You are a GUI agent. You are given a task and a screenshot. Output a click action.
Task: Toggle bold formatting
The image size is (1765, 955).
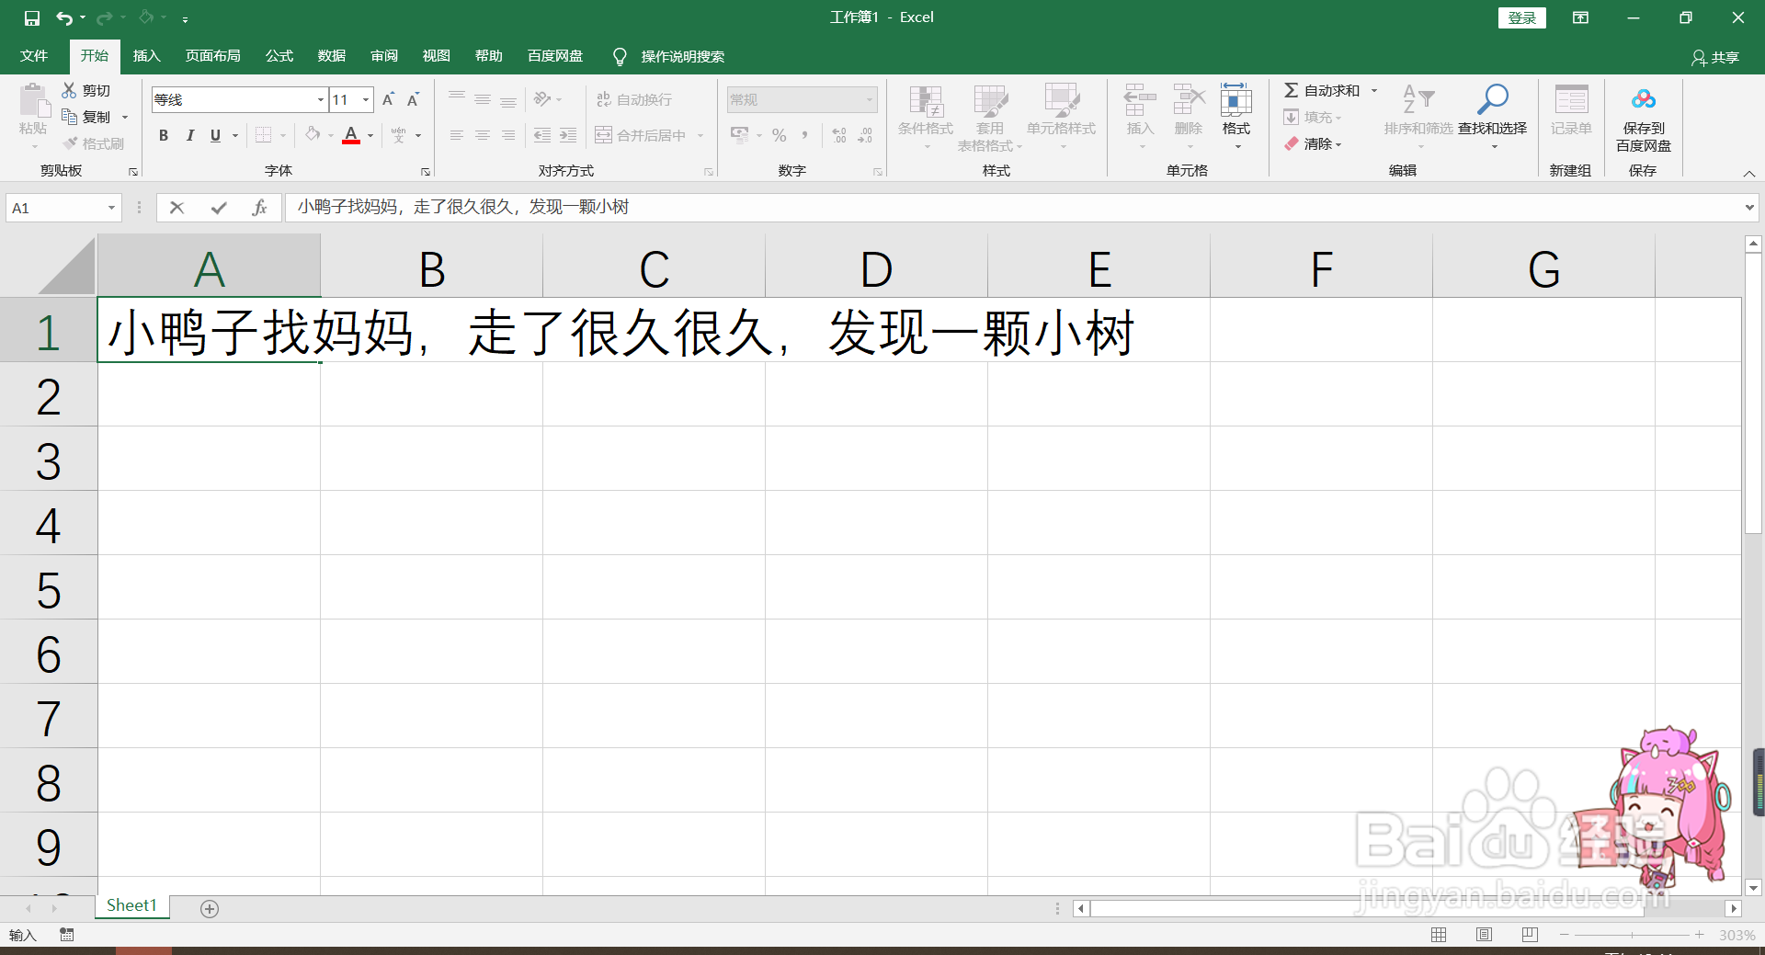[x=164, y=135]
